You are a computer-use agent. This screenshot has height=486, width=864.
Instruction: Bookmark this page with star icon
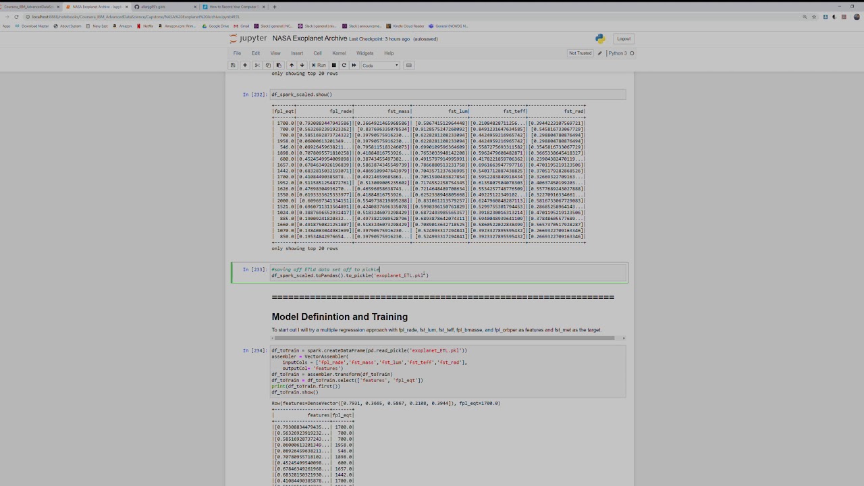[x=814, y=17]
